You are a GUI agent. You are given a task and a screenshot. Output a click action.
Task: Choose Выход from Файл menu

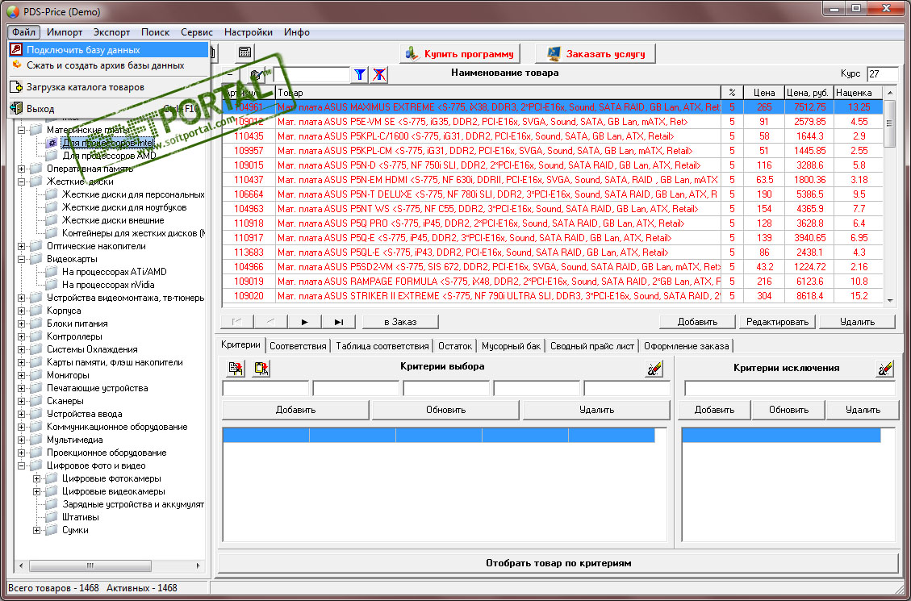tap(108, 109)
